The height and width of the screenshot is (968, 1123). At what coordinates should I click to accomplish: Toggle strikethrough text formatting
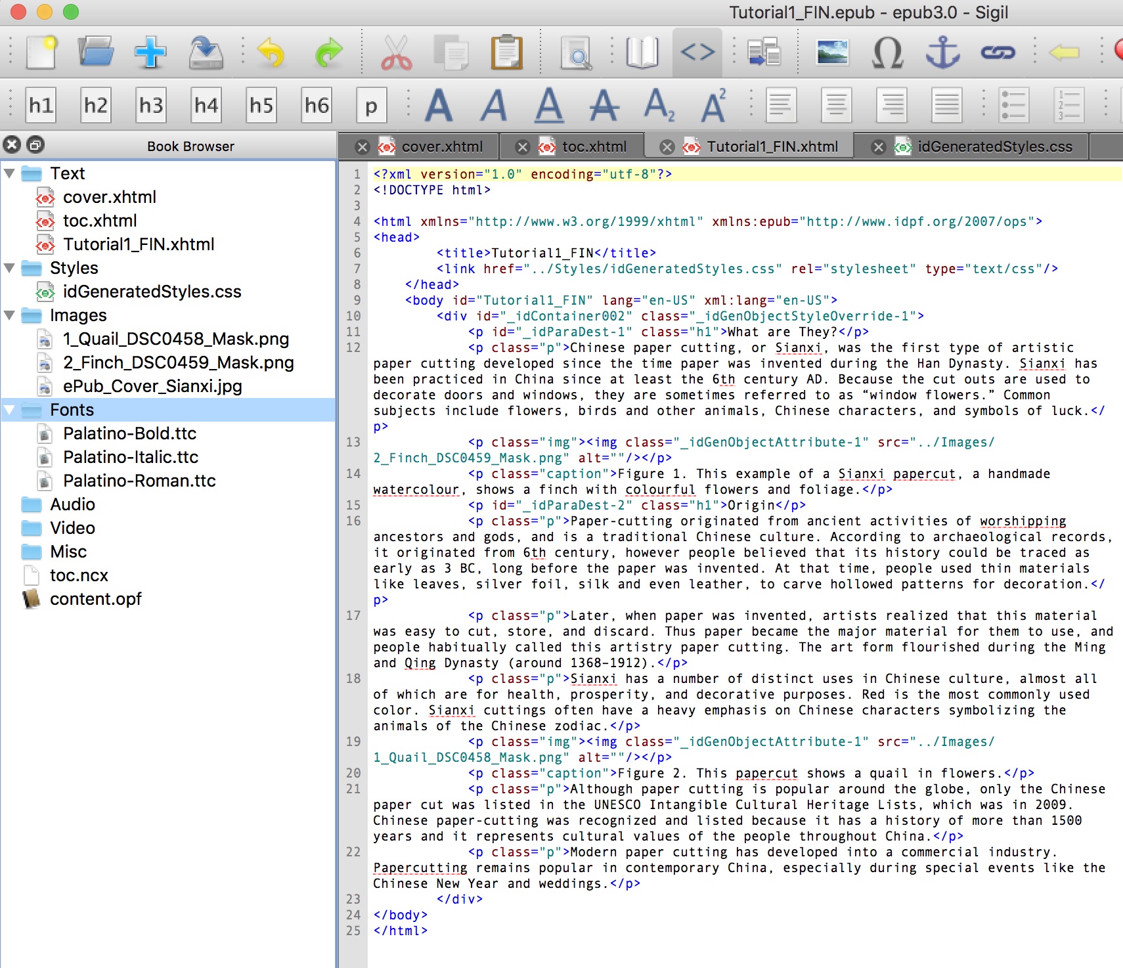click(604, 105)
